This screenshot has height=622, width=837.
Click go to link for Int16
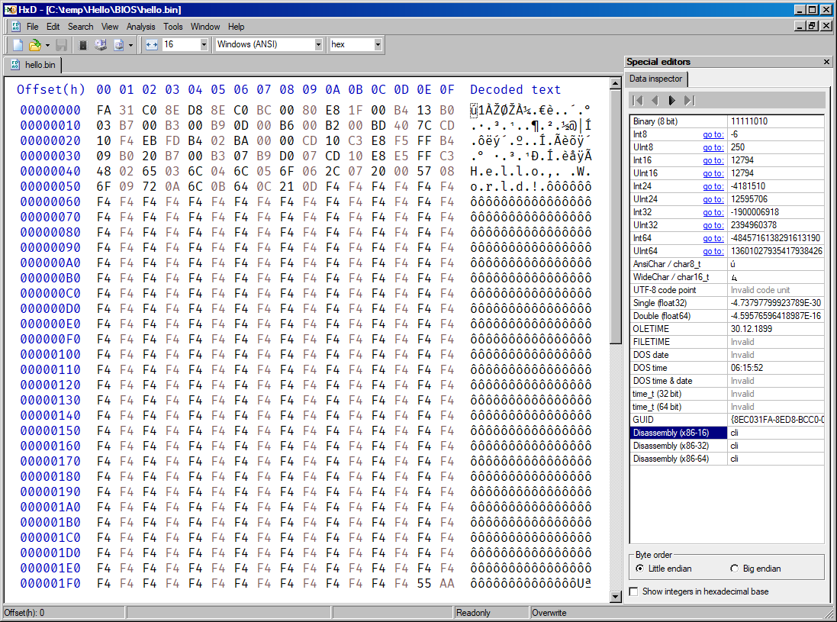tap(713, 160)
